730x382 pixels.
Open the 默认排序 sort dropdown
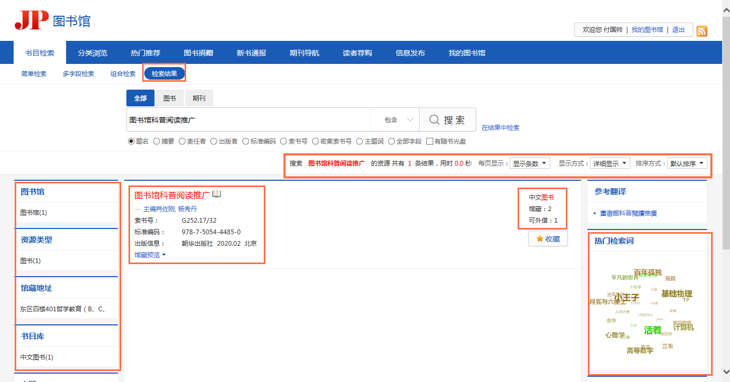coord(687,163)
